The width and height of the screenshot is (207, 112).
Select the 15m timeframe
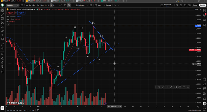tap(38, 5)
